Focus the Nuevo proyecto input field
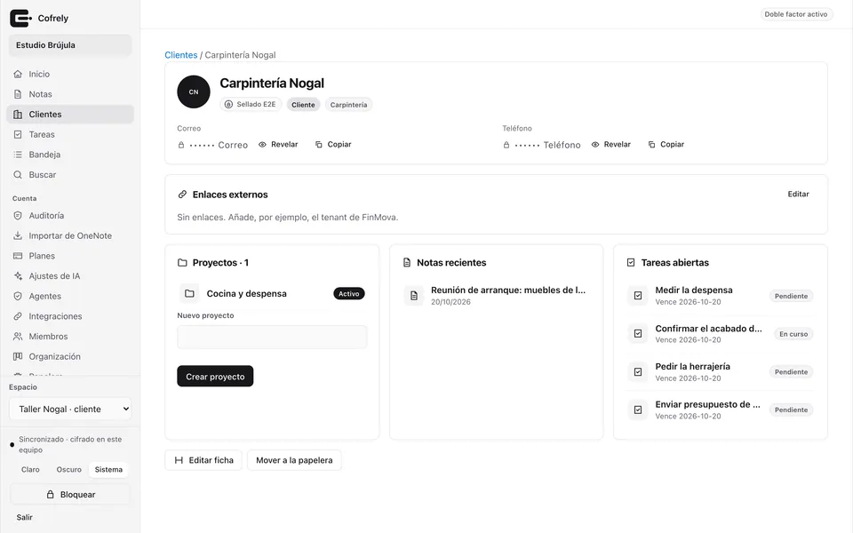 pyautogui.click(x=272, y=338)
